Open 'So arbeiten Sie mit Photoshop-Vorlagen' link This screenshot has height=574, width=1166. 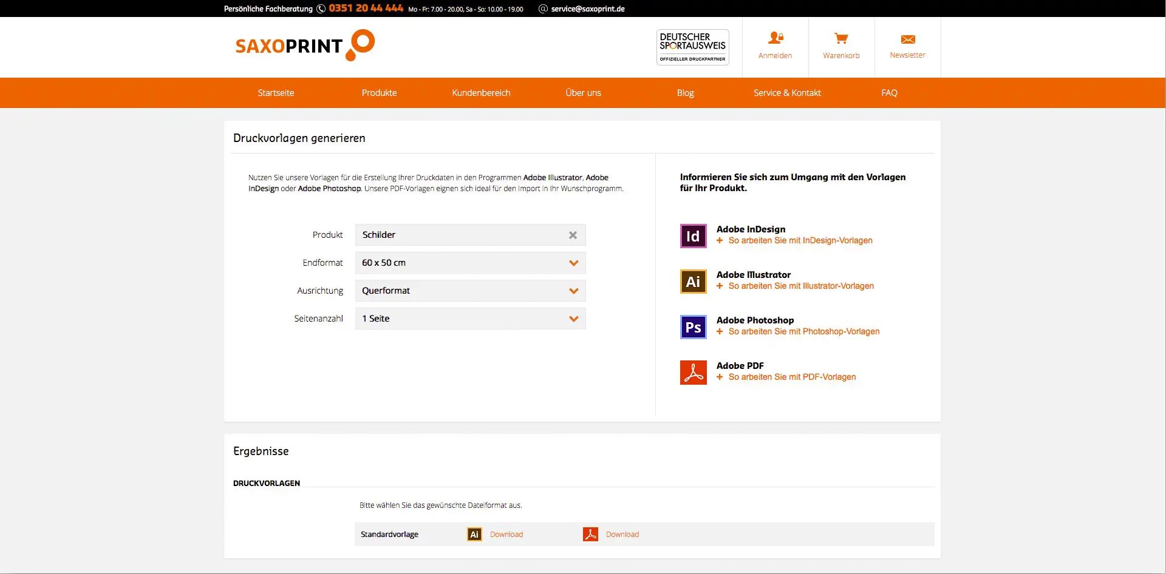(803, 332)
